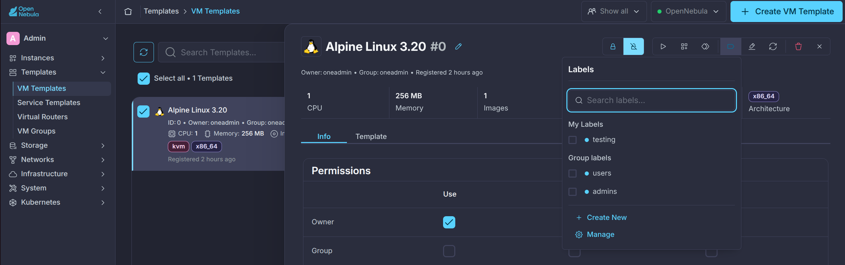845x265 pixels.
Task: Click the kvm tag on the template card
Action: (x=179, y=146)
